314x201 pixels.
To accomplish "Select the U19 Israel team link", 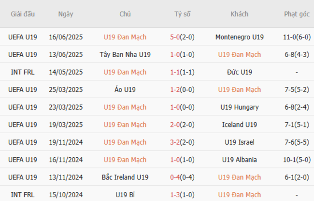I will click(x=239, y=142).
